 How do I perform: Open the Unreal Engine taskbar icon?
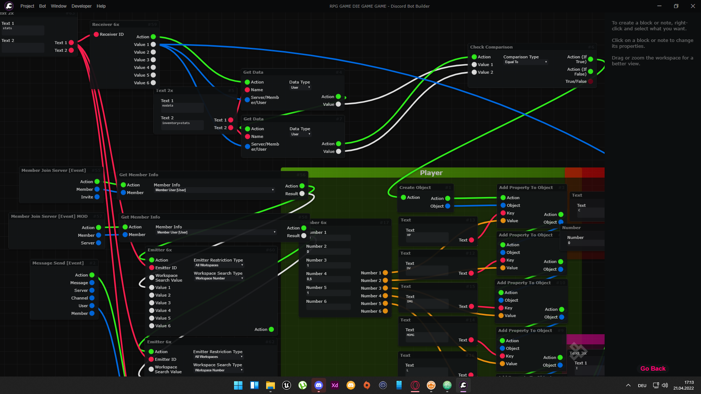pos(287,385)
